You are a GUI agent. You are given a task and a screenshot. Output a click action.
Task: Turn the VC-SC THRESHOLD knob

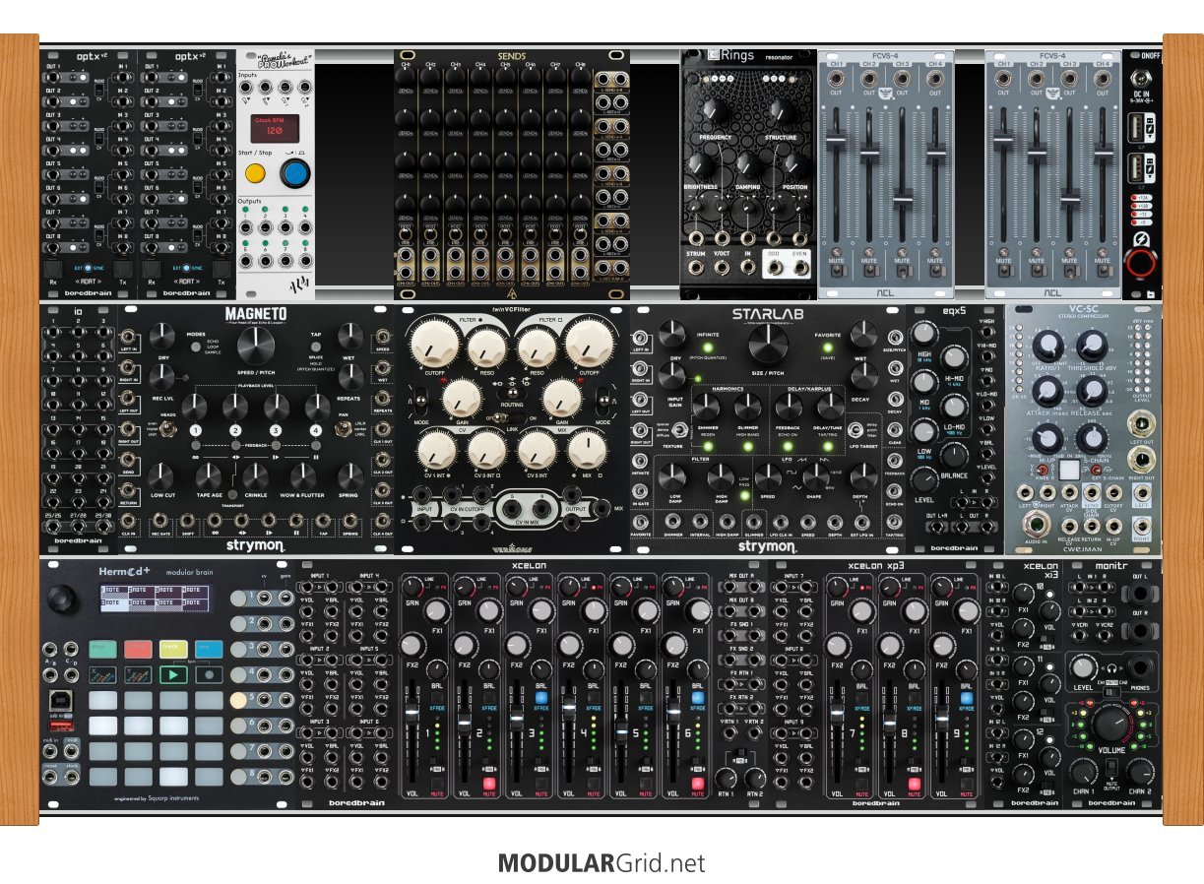tap(1090, 345)
